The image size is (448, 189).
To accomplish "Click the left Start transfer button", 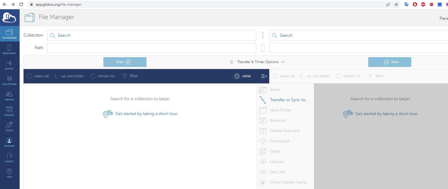I will 125,62.
